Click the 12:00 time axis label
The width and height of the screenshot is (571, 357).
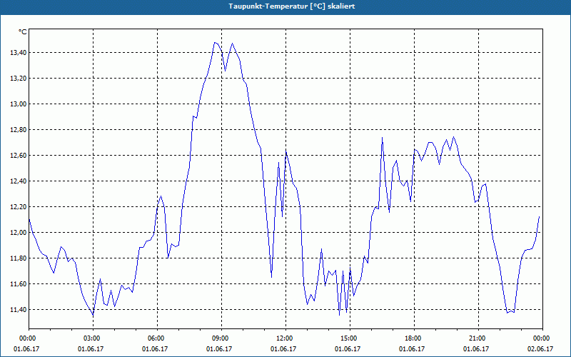point(285,338)
